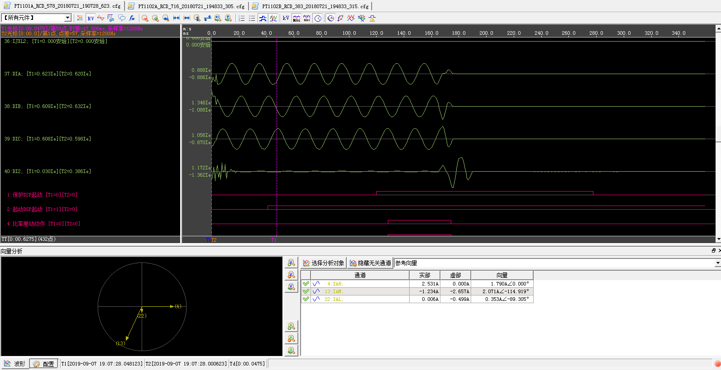
Task: Select digital channel 2:起动DSP起动
Action: (x=42, y=209)
